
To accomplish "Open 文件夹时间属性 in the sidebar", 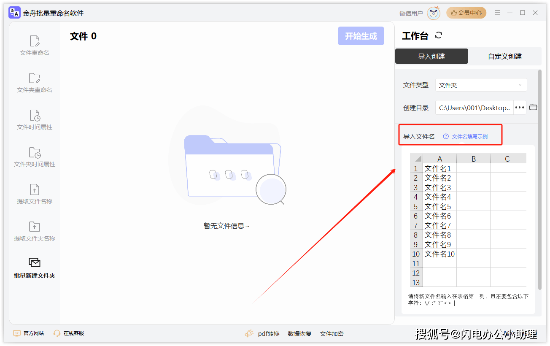I will (35, 157).
